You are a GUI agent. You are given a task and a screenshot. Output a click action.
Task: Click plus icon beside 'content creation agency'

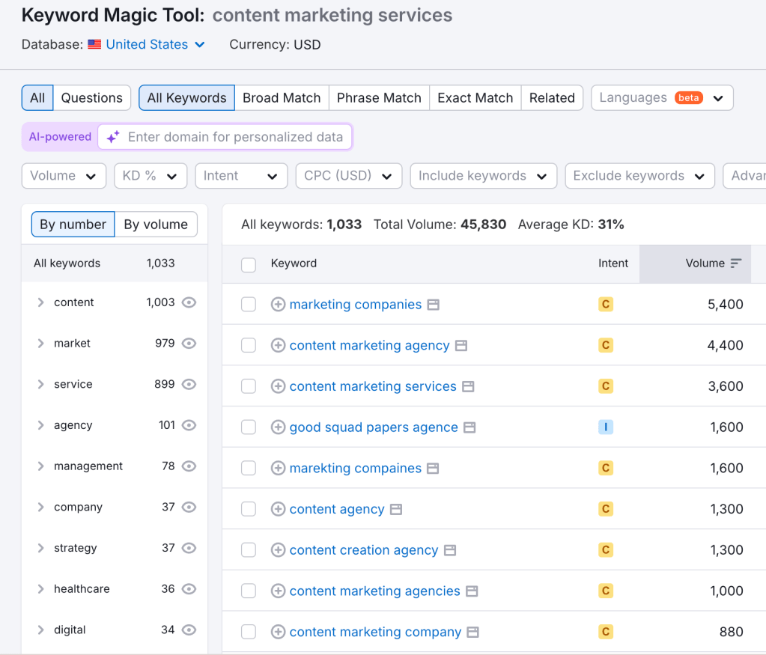point(278,550)
